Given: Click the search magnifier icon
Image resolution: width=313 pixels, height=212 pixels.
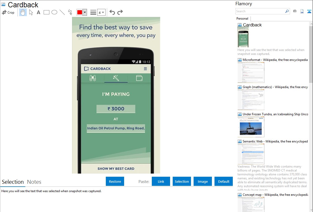Looking at the screenshot, I should [x=287, y=11].
